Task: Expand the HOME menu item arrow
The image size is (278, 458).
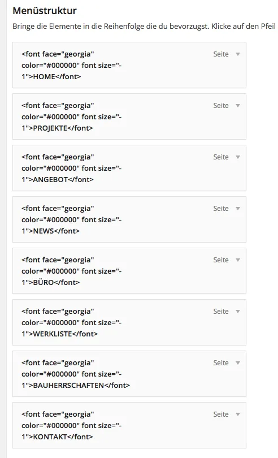Action: (238, 54)
